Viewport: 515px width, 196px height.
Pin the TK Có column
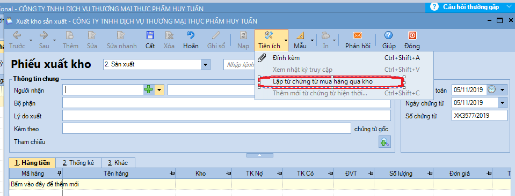point(331,174)
